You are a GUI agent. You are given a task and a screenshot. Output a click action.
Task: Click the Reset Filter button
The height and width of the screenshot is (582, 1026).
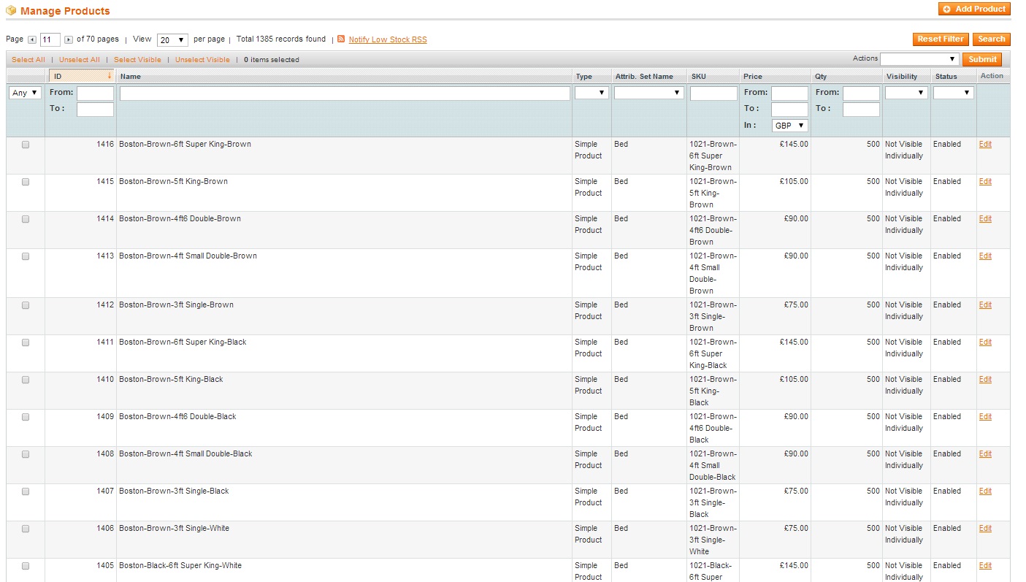point(941,39)
